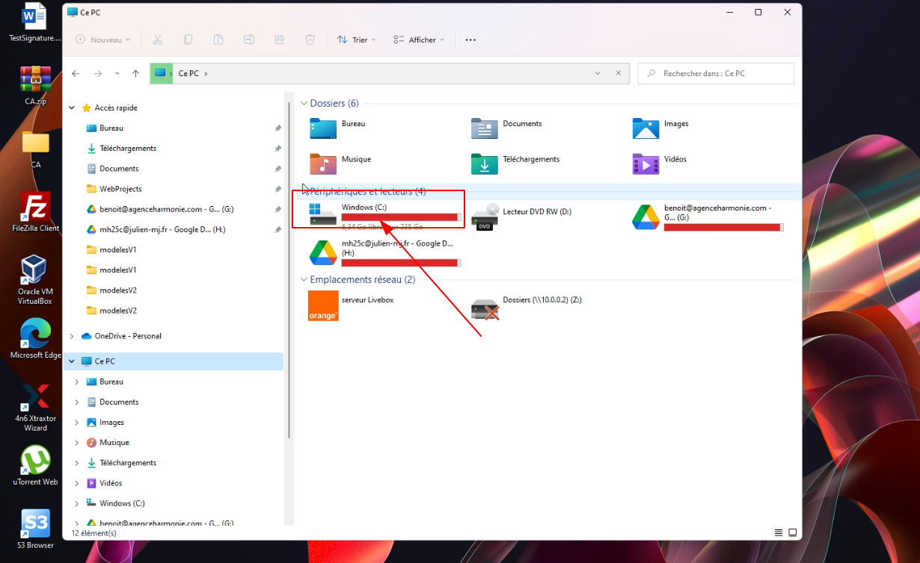Expand the Bureau node under Ce PC
920x563 pixels.
[77, 382]
